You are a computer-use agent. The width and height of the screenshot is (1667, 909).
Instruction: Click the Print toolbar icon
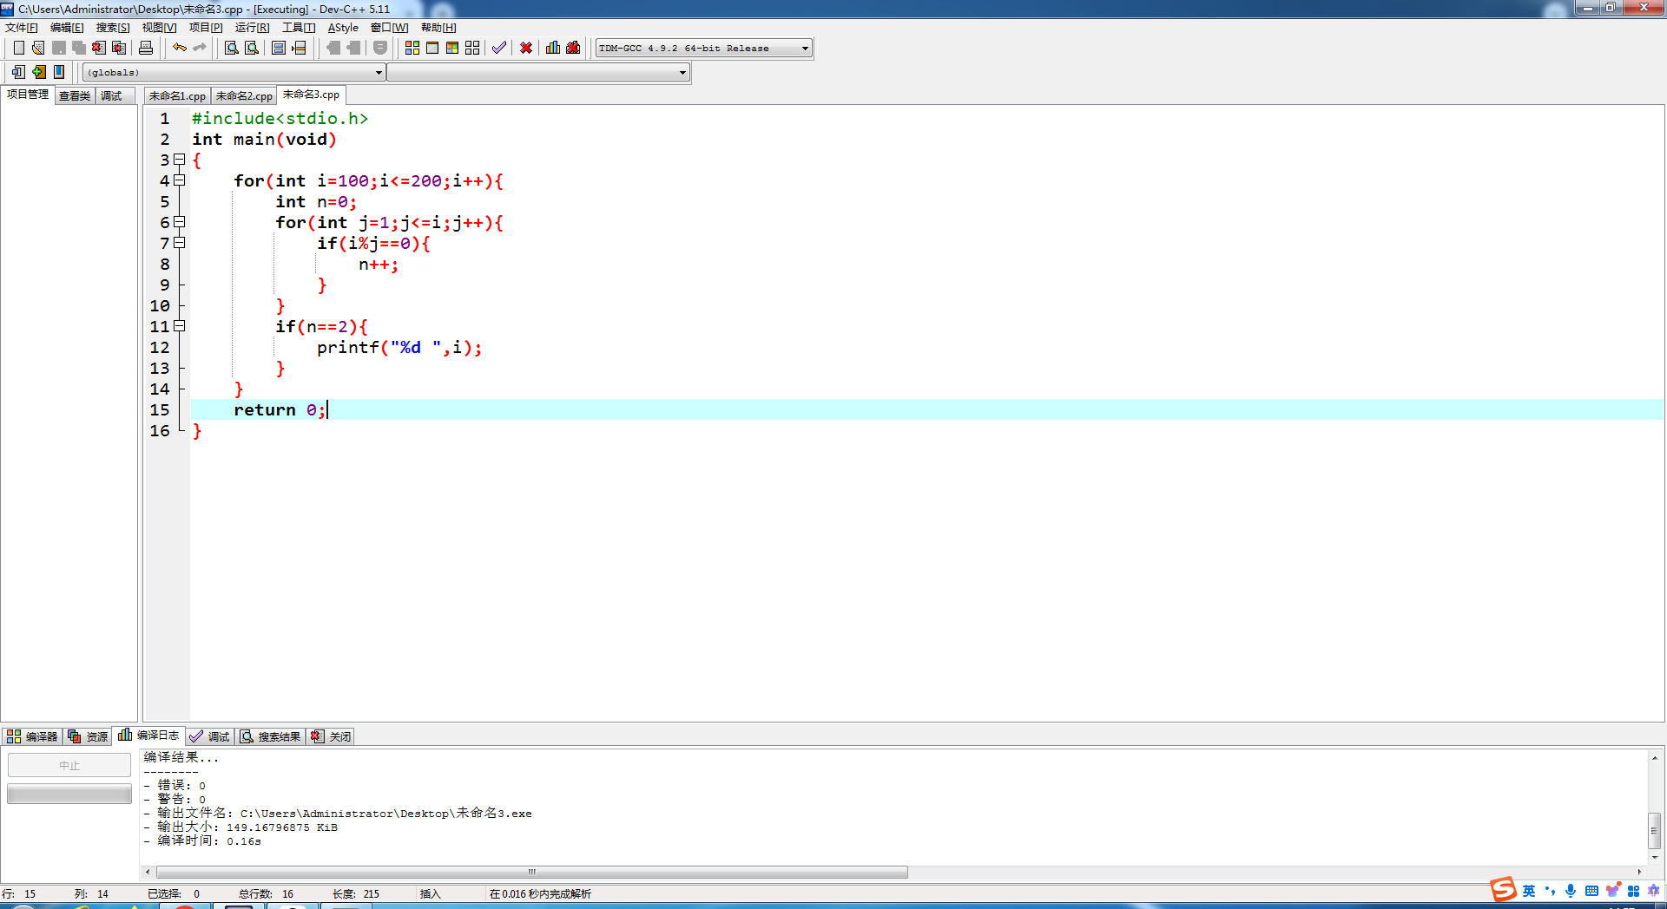coord(146,48)
